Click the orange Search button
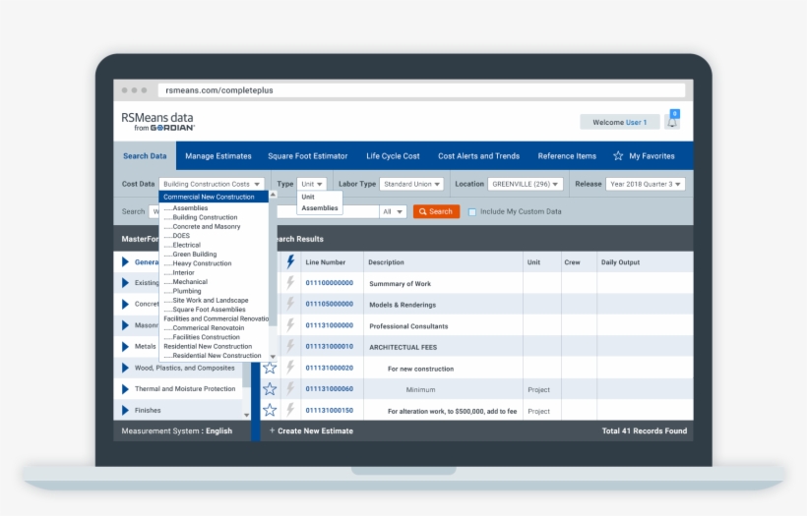 click(436, 211)
